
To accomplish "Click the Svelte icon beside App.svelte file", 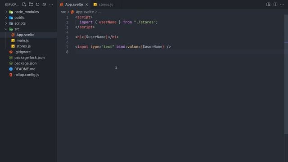I will [13, 35].
